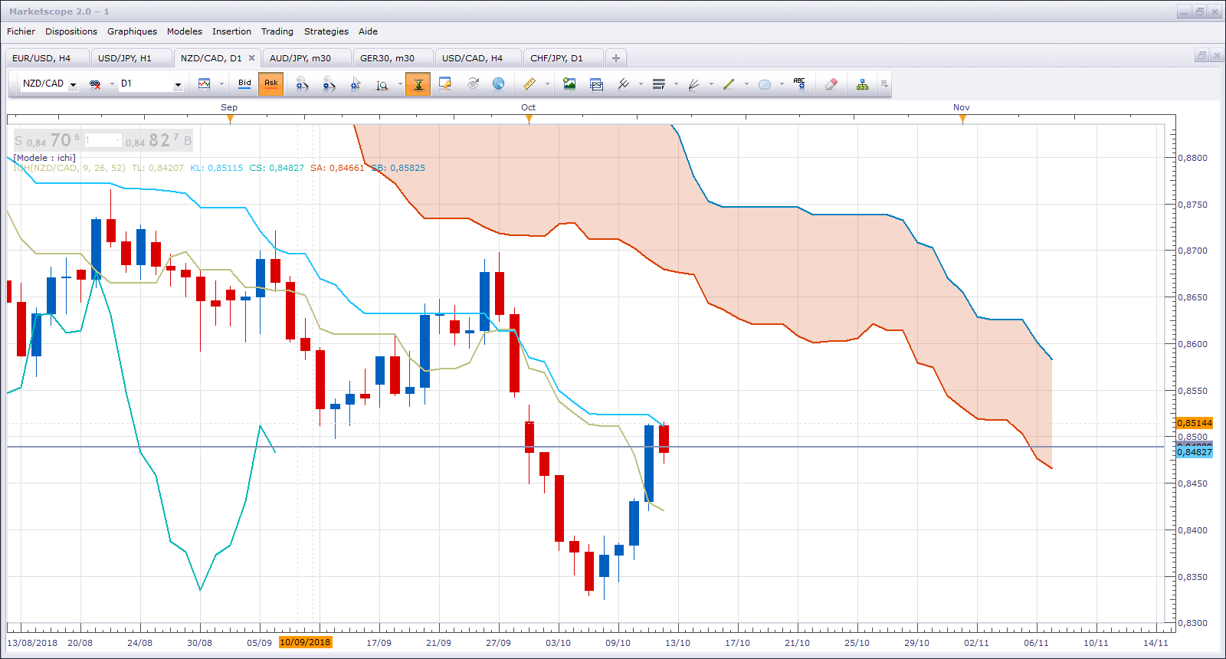Click the trade amount input field
The image size is (1226, 659).
103,140
